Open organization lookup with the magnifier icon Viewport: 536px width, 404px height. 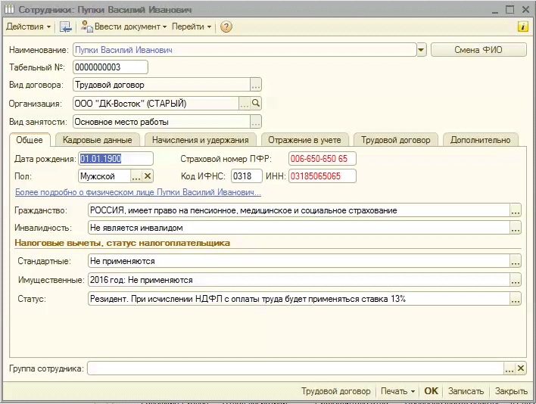point(256,104)
